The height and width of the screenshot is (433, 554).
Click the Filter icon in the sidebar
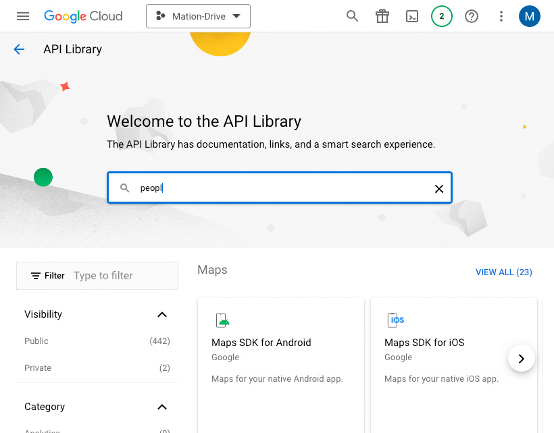[x=35, y=276]
